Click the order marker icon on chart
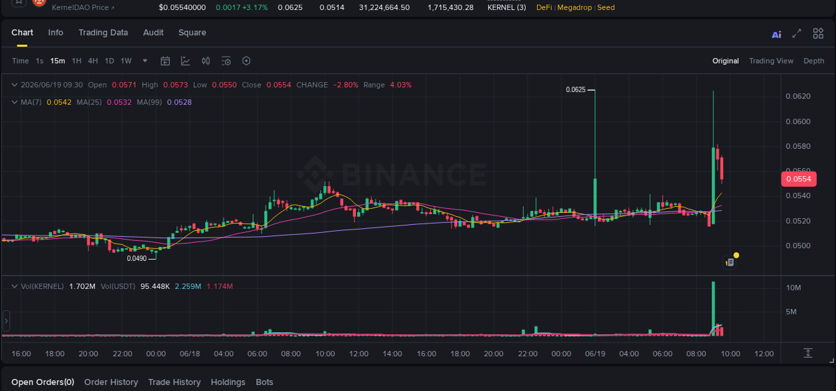836x391 pixels. click(730, 263)
